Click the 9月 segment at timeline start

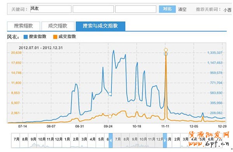coord(33,139)
